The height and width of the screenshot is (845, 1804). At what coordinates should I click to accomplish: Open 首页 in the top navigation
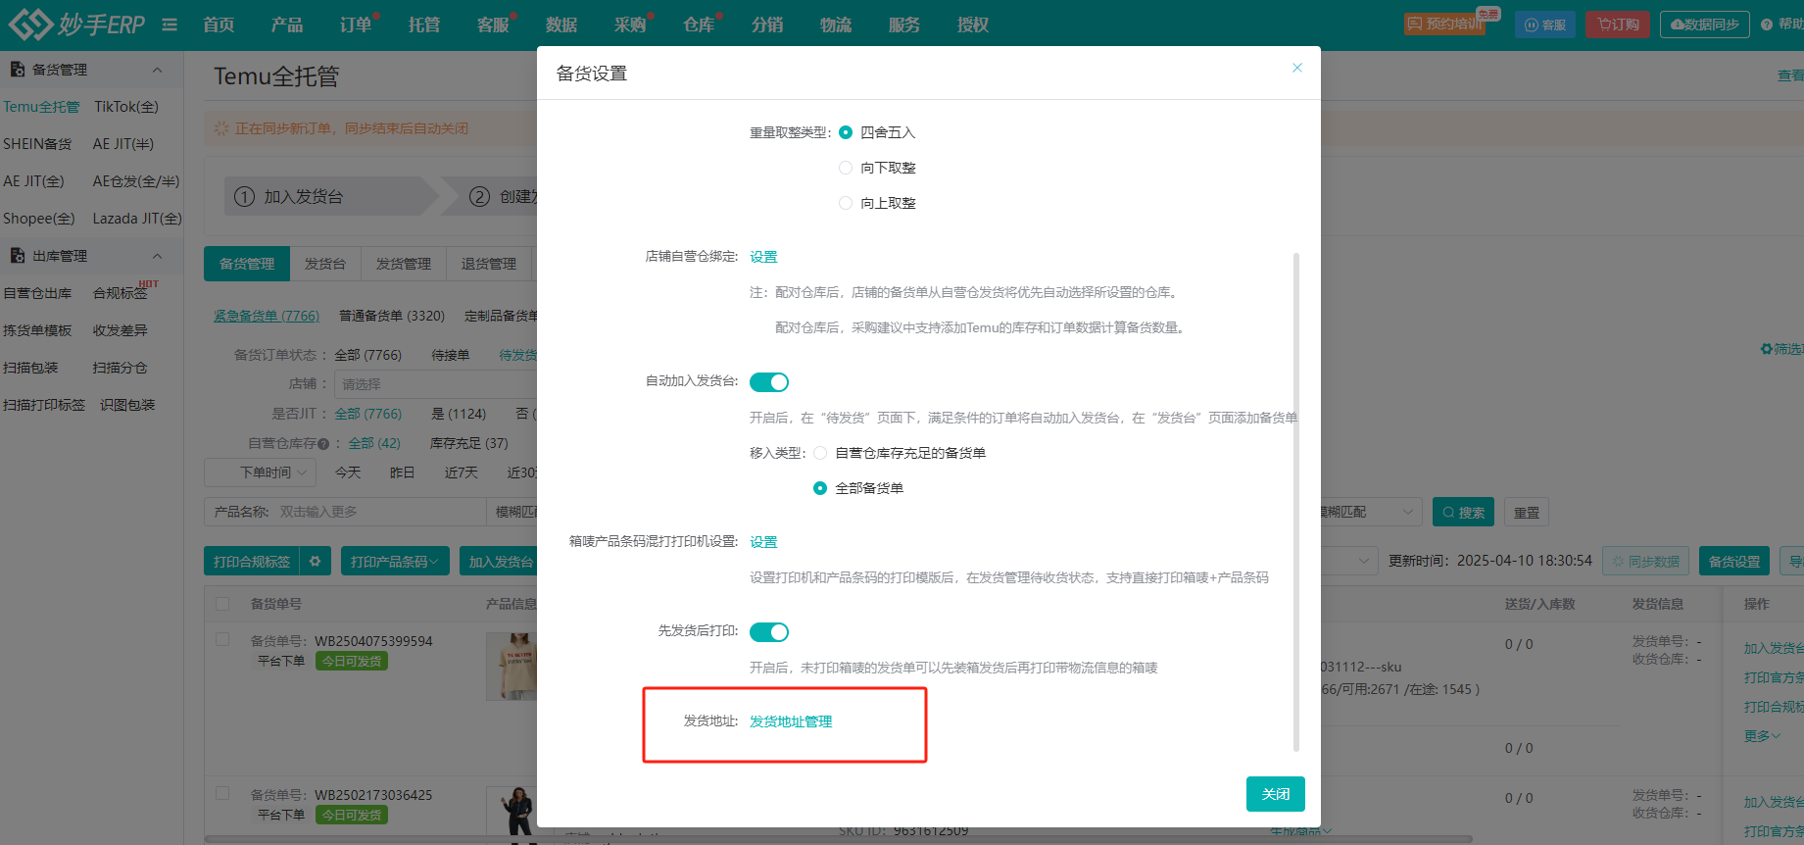219,25
